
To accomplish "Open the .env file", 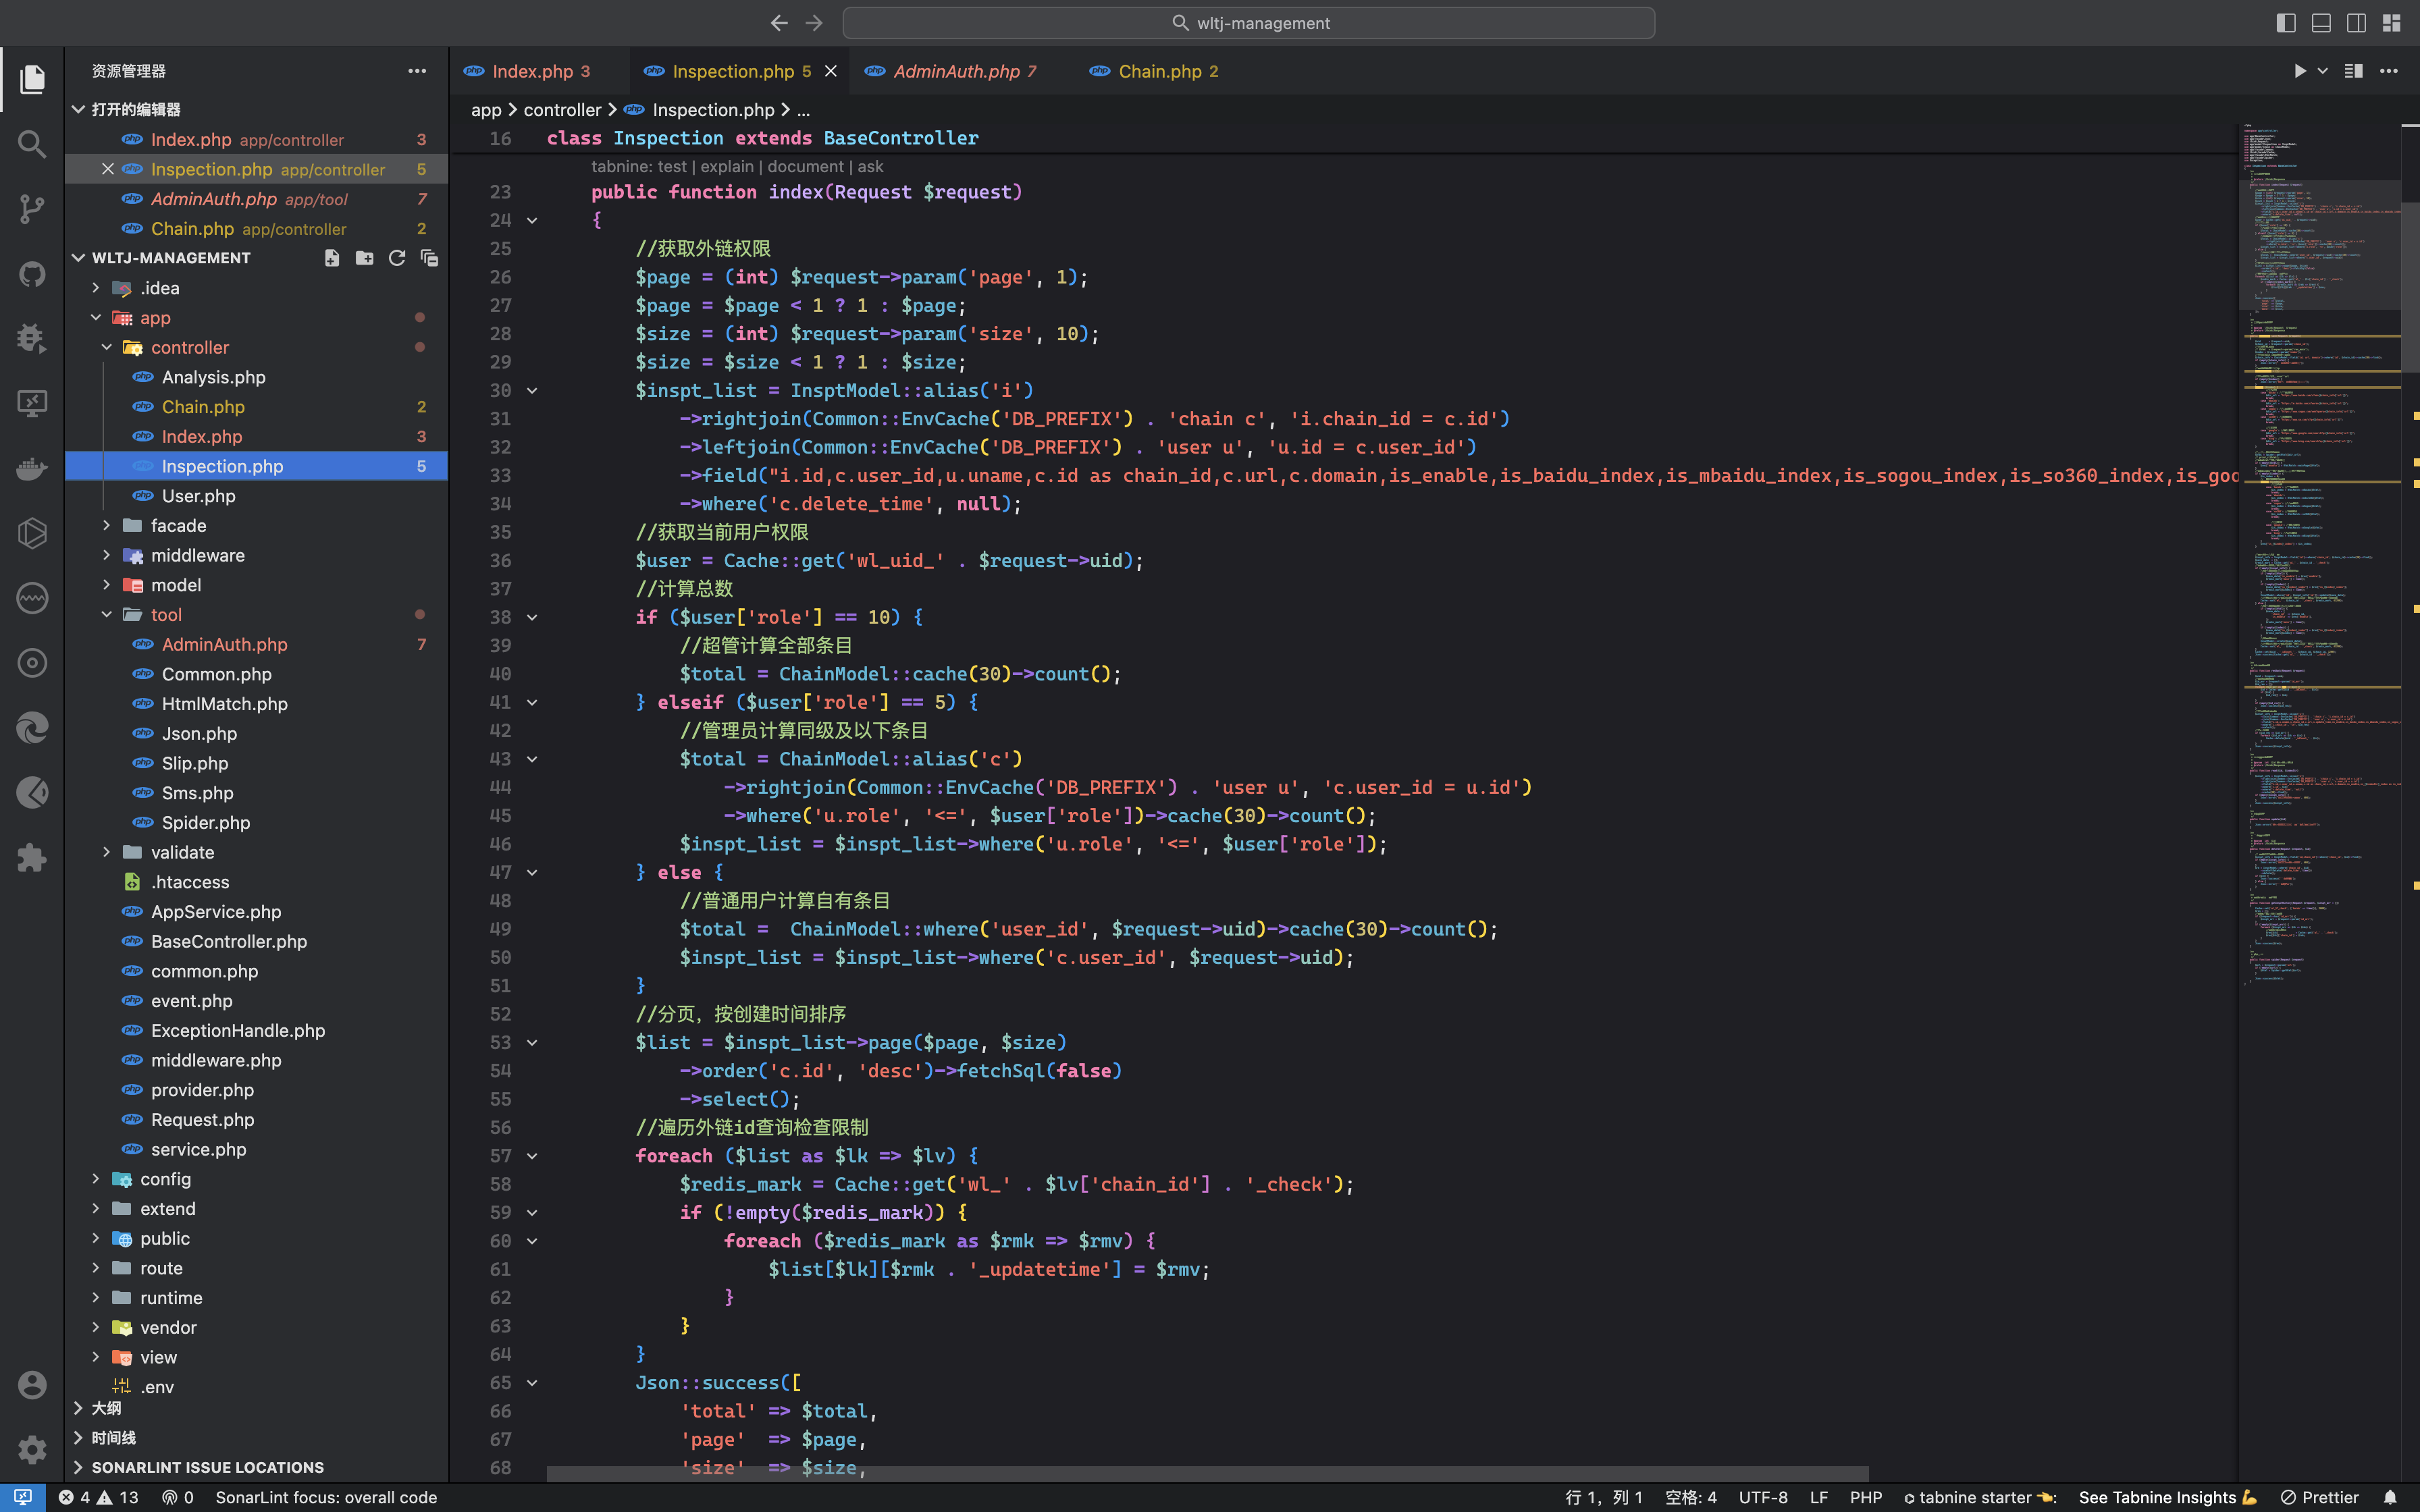I will (157, 1387).
